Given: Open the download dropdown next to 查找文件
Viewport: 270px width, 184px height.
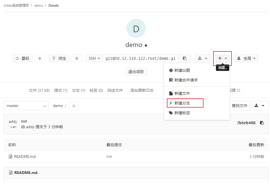Looking at the screenshot, I should [260, 106].
